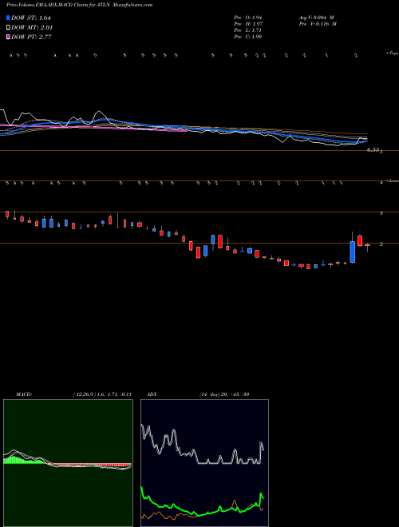Open the green MACD histogram chart panel

[x=68, y=463]
